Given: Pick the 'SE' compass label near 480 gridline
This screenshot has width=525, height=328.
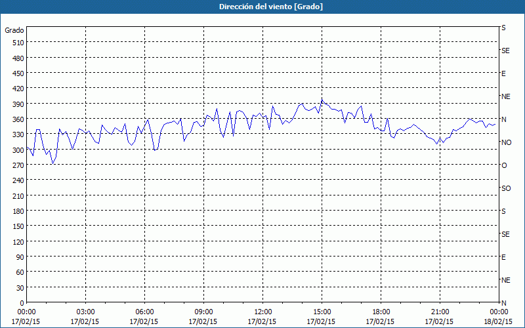Looking at the screenshot, I should click(x=505, y=51).
